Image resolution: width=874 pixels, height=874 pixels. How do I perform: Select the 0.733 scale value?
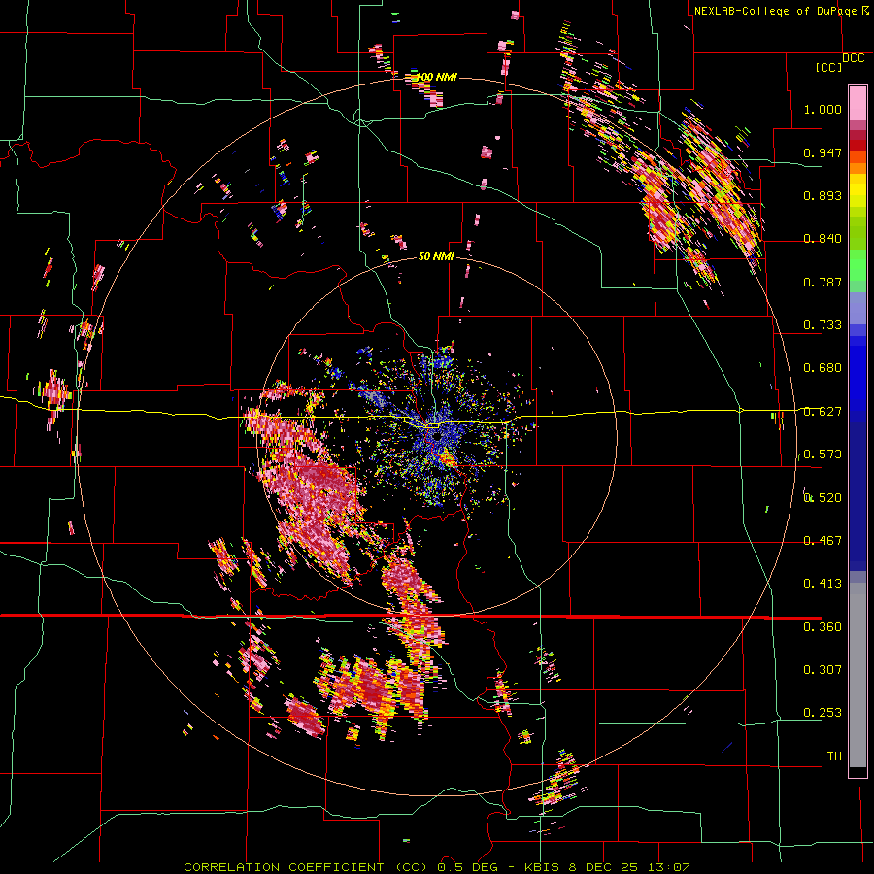tap(823, 325)
